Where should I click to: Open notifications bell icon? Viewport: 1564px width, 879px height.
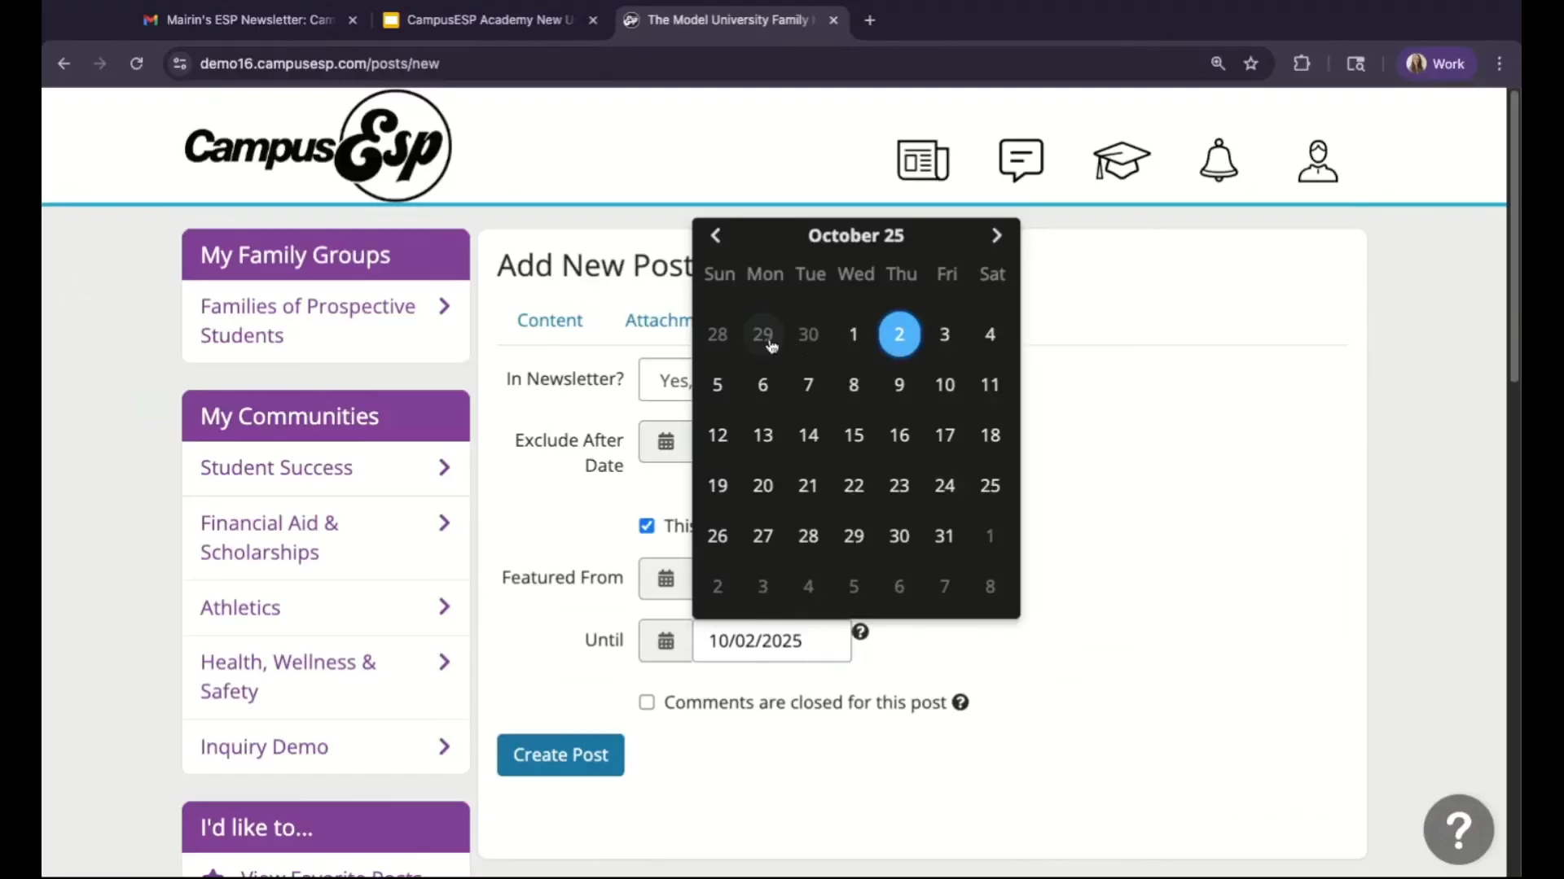click(x=1219, y=160)
